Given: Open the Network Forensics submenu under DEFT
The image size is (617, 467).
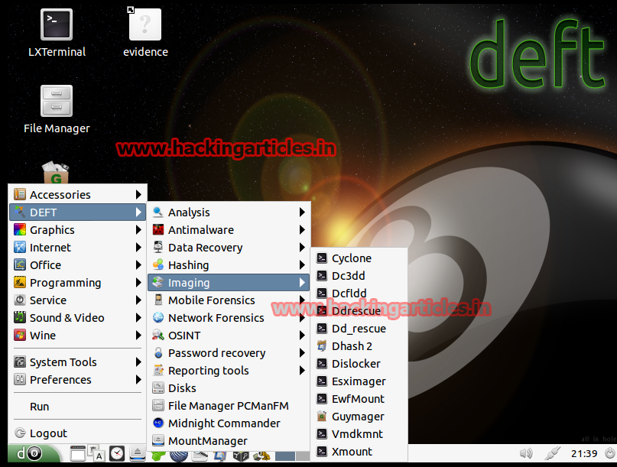Looking at the screenshot, I should (229, 317).
